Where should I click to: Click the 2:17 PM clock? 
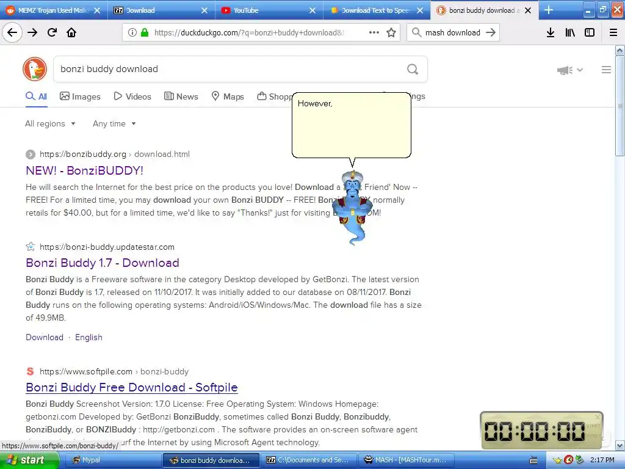[x=602, y=460]
